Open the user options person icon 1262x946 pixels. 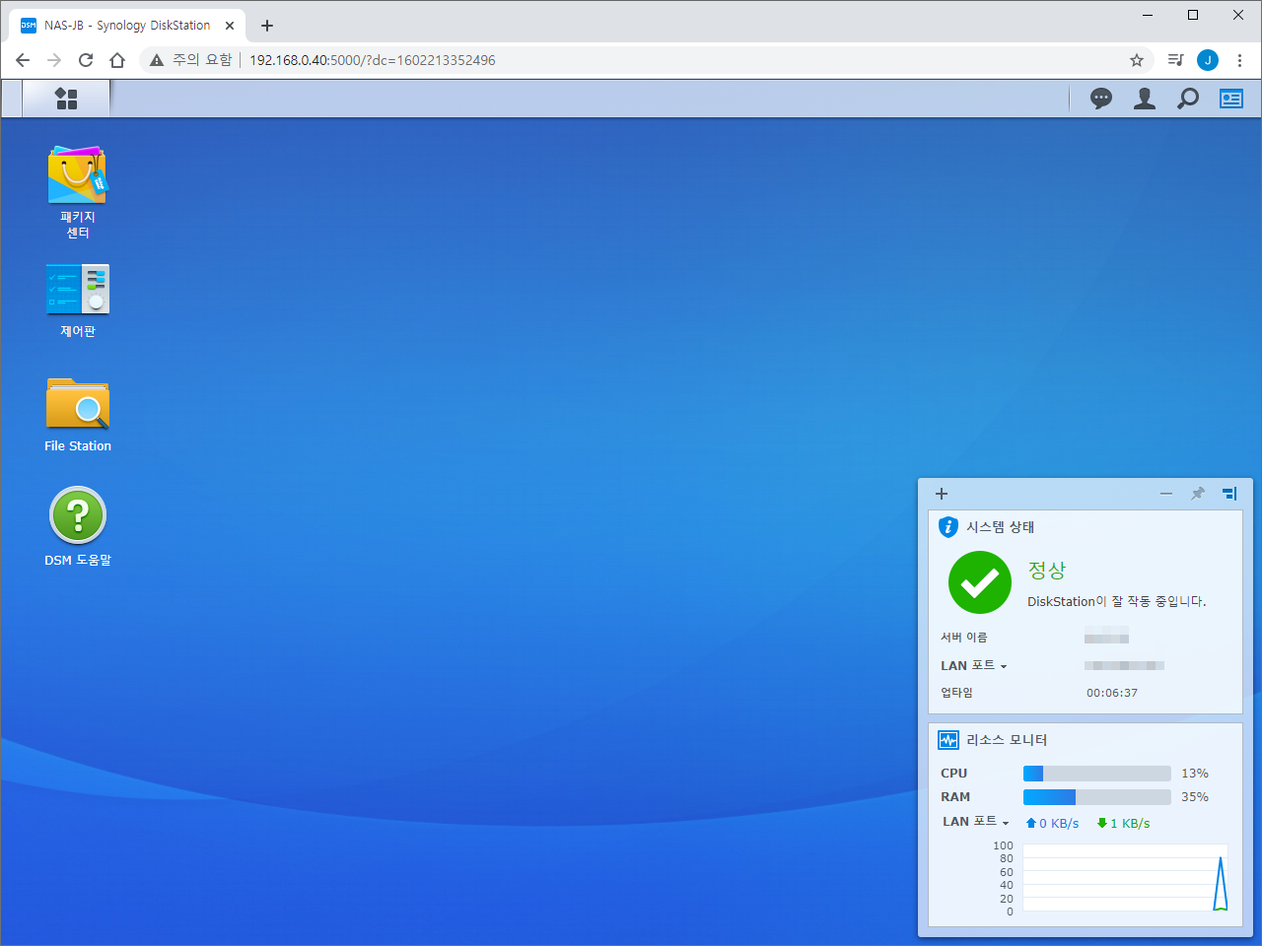coord(1145,99)
